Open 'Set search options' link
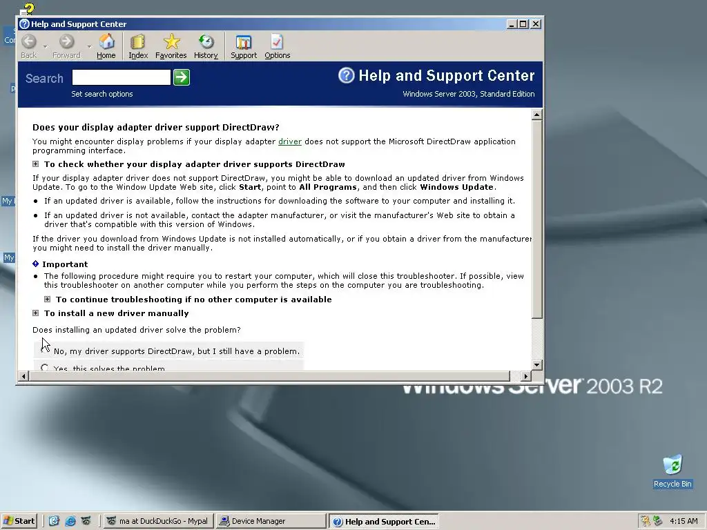Screen dimensions: 707x530 [102, 94]
